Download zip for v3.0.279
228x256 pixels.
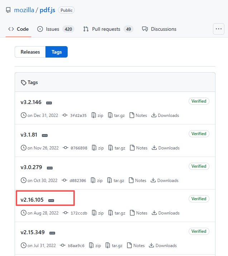click(x=97, y=181)
